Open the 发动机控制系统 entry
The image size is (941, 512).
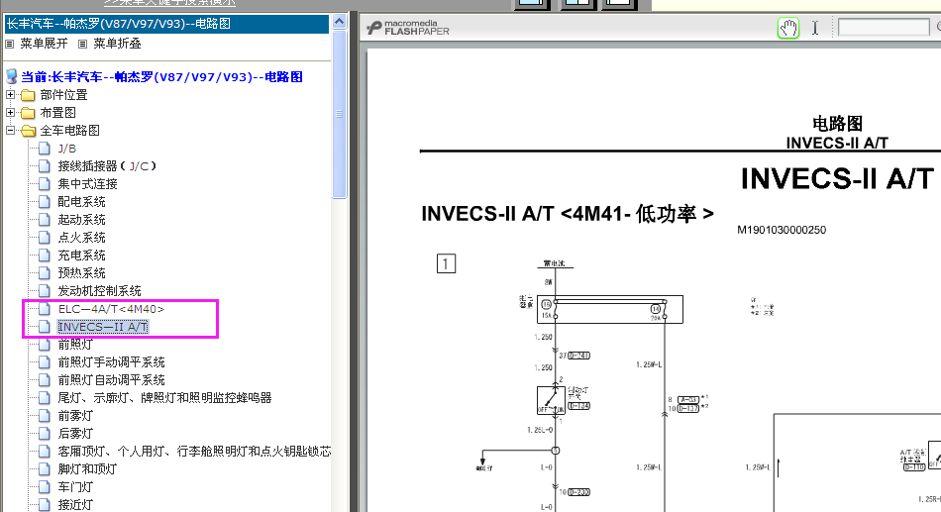point(100,290)
